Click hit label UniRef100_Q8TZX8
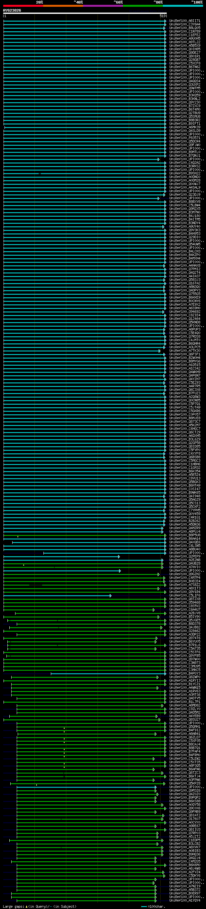Image resolution: width=206 pixels, height=909 pixels. coord(185,599)
